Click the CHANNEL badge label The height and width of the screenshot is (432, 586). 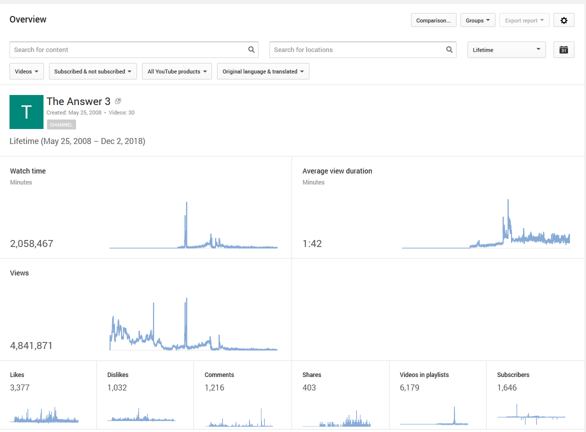[61, 124]
